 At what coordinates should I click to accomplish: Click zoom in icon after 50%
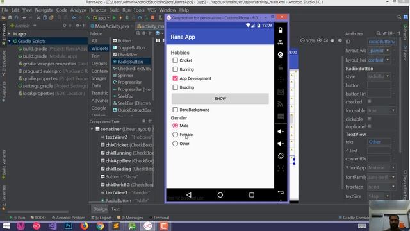(x=319, y=40)
